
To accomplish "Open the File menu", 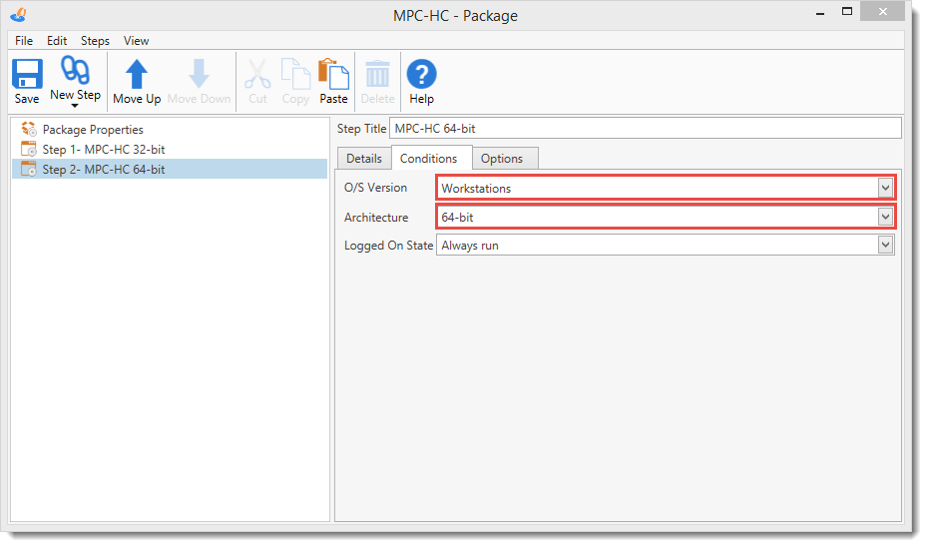I will (24, 41).
